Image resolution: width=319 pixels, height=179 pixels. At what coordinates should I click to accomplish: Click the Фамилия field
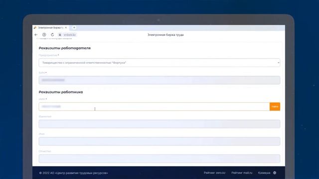pyautogui.click(x=159, y=124)
